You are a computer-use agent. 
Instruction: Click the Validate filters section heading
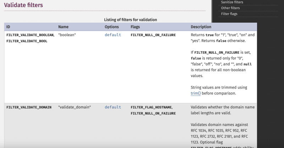tap(23, 5)
